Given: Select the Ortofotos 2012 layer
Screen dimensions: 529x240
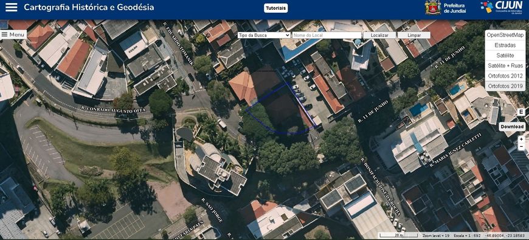Looking at the screenshot, I should [505, 76].
